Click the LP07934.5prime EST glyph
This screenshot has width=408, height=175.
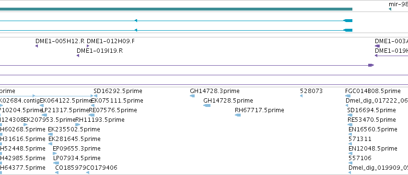[56, 163]
